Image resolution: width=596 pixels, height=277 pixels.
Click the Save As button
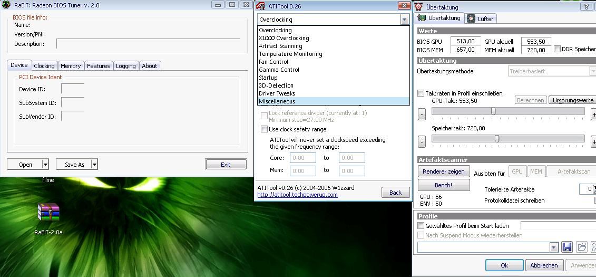point(74,165)
